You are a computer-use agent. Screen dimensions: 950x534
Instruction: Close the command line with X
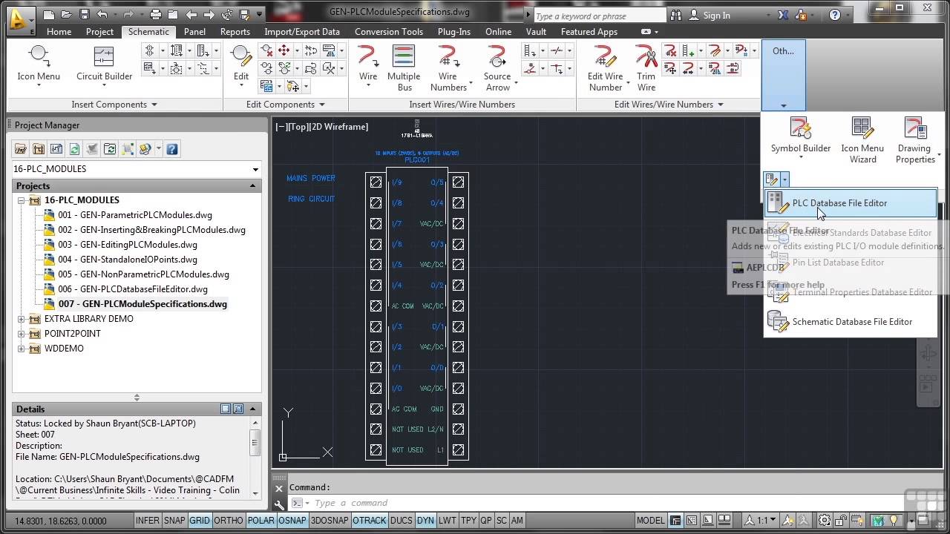279,488
